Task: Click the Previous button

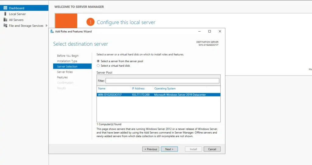Action: [151, 149]
